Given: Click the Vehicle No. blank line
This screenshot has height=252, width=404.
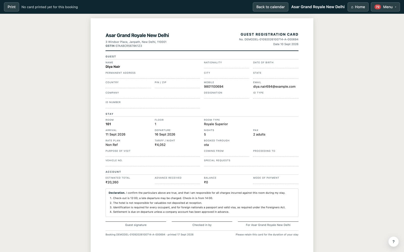Looking at the screenshot, I should 153,164.
